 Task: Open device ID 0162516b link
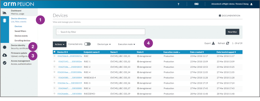[x=70, y=67]
